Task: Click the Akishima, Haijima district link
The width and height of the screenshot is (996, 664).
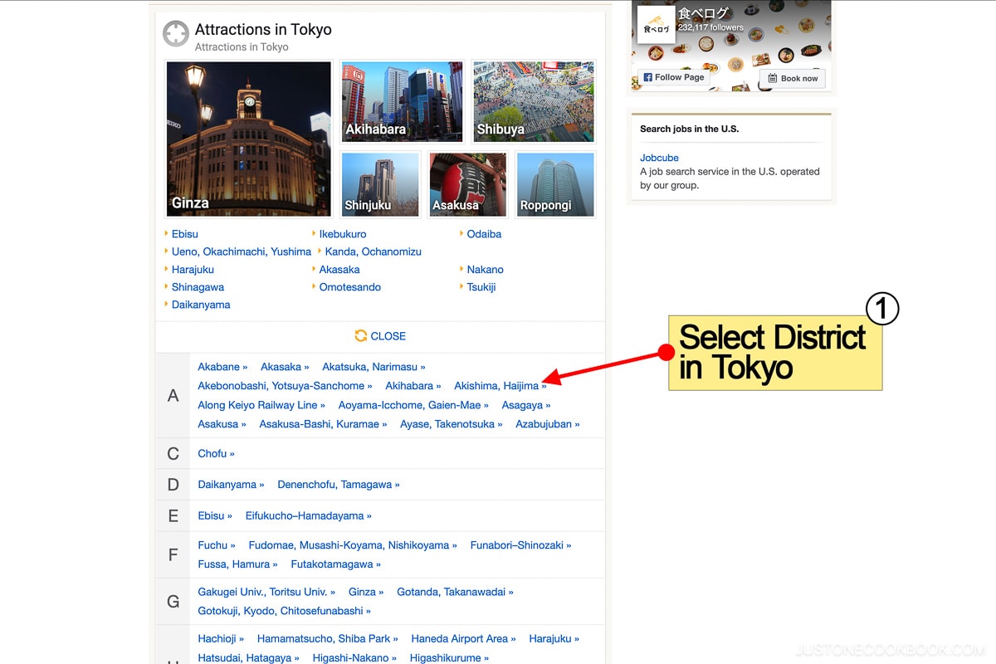Action: [496, 386]
